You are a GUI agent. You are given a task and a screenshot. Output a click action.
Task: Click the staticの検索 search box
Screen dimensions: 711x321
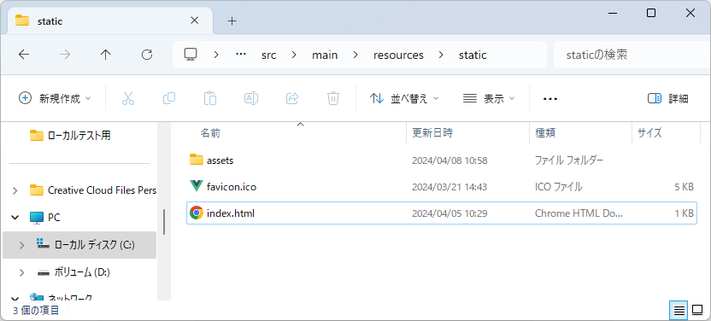[x=632, y=55]
